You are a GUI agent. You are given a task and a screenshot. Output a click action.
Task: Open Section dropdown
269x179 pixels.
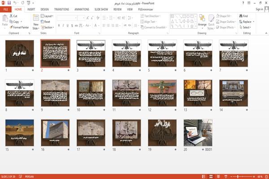[48, 27]
